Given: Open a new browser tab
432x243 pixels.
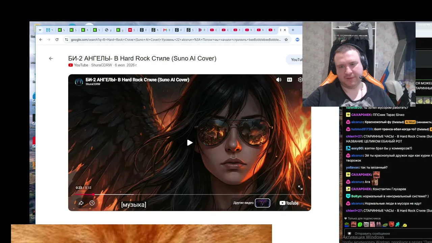Looking at the screenshot, I should [x=293, y=30].
